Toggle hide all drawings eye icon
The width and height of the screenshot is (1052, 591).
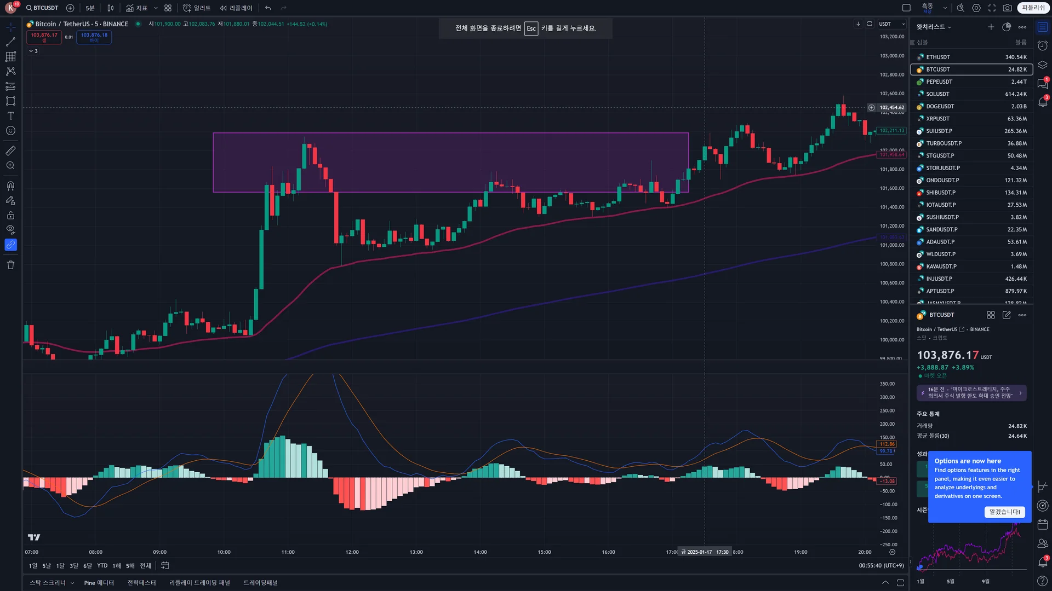[10, 230]
